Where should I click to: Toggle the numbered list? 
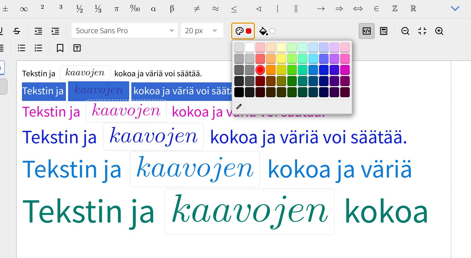pyautogui.click(x=38, y=48)
